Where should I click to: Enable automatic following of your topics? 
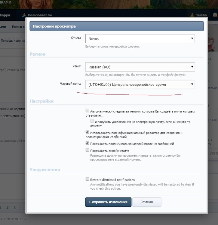click(87, 111)
